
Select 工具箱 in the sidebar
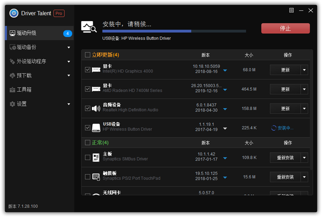tap(39, 90)
